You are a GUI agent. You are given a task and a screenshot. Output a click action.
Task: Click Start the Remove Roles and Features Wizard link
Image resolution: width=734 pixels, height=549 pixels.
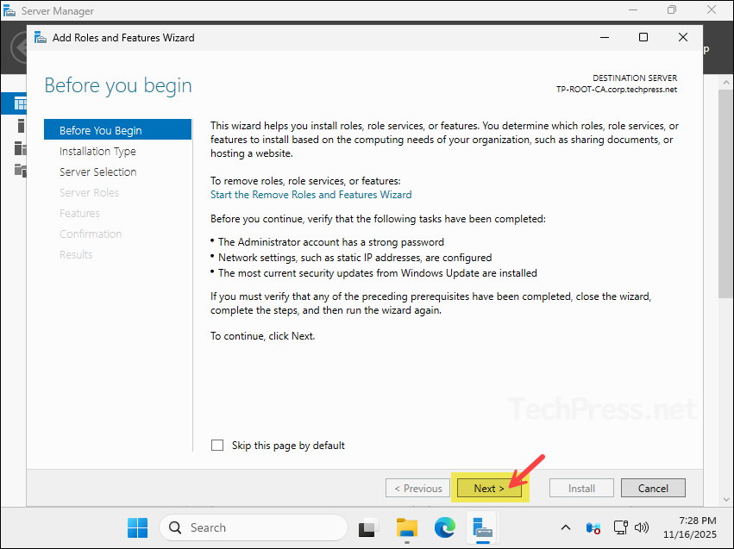pyautogui.click(x=311, y=194)
